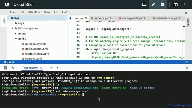Add a new terminal session with plus
Screen dimensions: 192x108
[51, 68]
